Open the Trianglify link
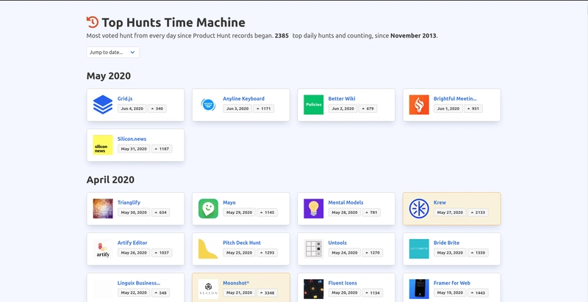The height and width of the screenshot is (302, 588). (129, 202)
